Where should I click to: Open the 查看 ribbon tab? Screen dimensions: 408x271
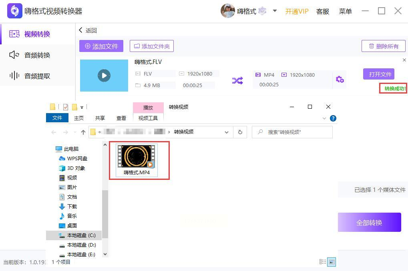click(x=121, y=118)
